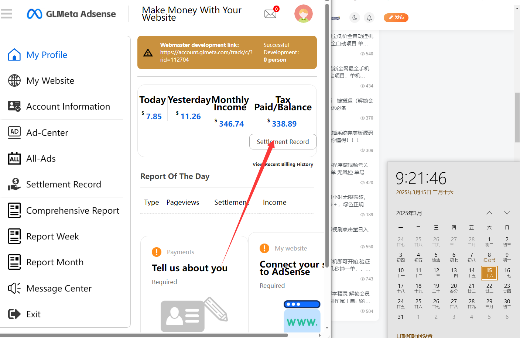The height and width of the screenshot is (338, 520).
Task: Click the Settlement Record button
Action: [x=283, y=142]
